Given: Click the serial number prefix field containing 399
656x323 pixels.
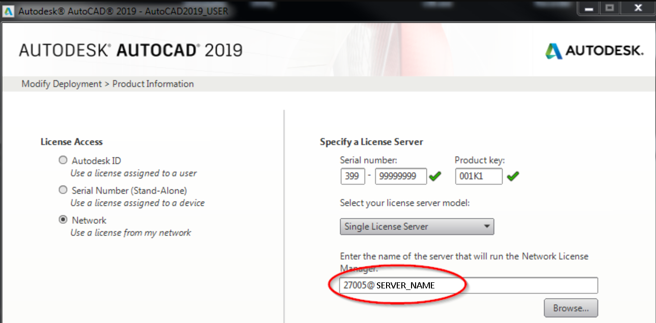Looking at the screenshot, I should tap(352, 176).
